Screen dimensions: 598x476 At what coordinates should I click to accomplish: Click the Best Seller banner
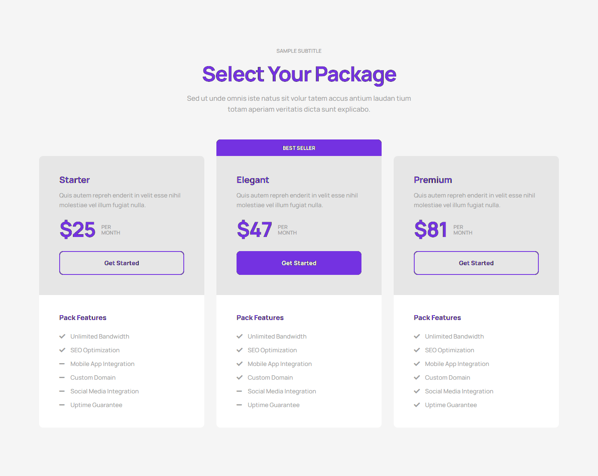(x=299, y=148)
